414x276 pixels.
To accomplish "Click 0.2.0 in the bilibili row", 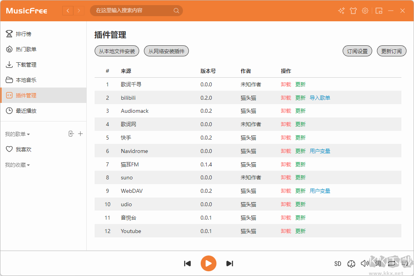I will (x=206, y=98).
